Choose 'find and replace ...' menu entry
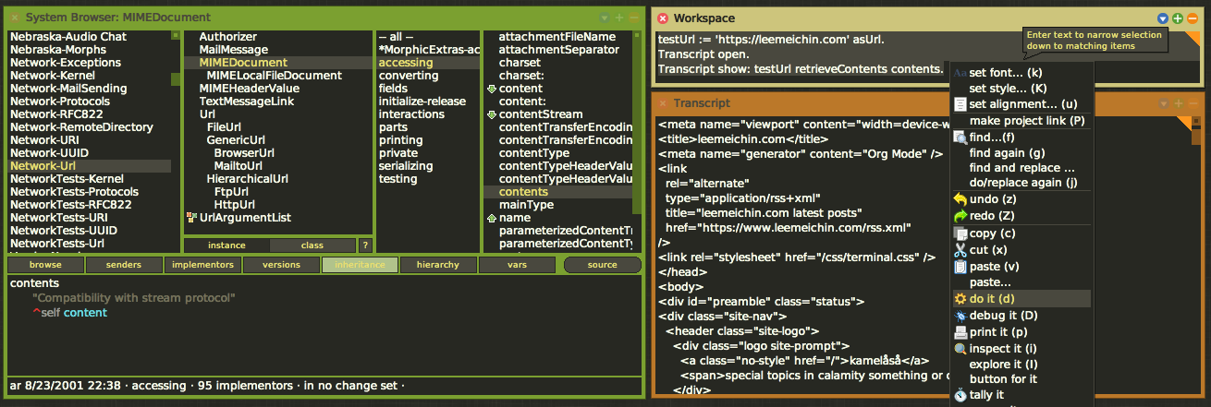 (1022, 168)
